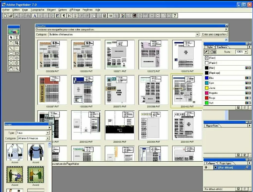The height and width of the screenshot is (192, 253).
Task: Toggle Fill (X) button in Couleurs panel
Action: click(210, 52)
